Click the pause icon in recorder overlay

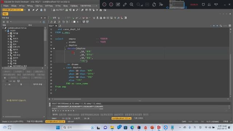pyautogui.click(x=104, y=4)
